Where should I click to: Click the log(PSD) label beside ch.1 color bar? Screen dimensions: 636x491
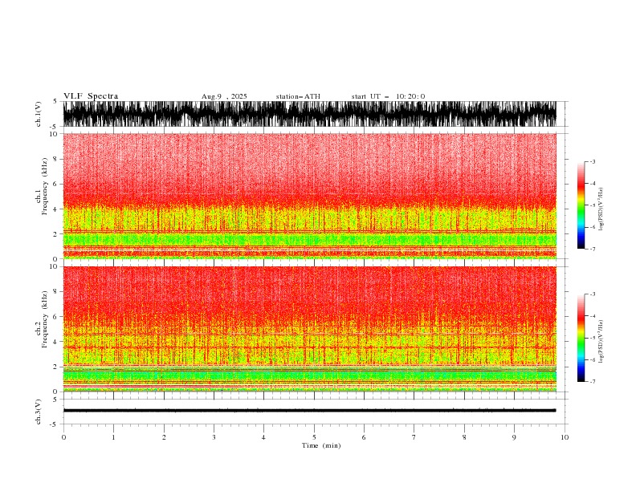point(601,209)
